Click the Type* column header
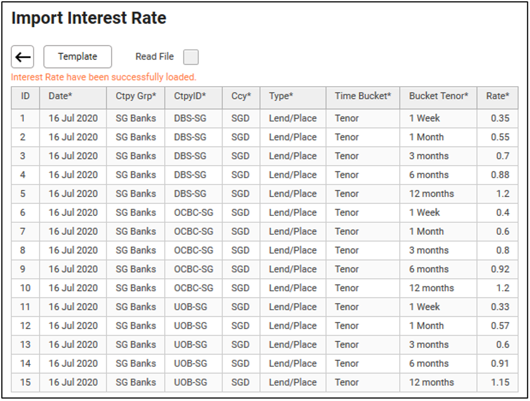 281,97
